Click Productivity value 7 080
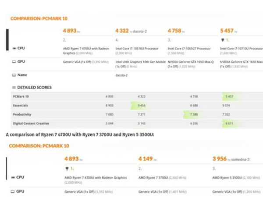This screenshot has height=197, width=263. (110, 115)
